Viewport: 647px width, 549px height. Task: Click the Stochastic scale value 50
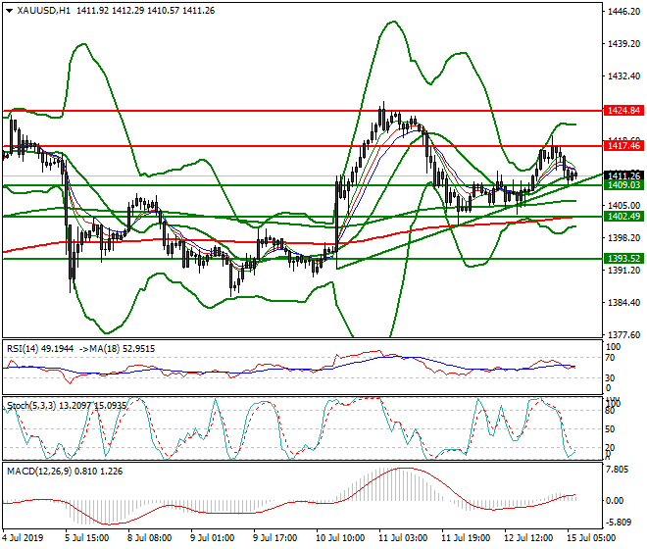click(x=610, y=429)
